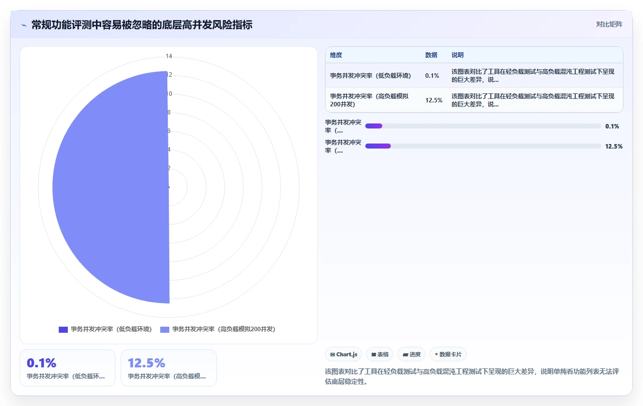Click the 0.1% value in table
643x406 pixels.
click(x=432, y=76)
